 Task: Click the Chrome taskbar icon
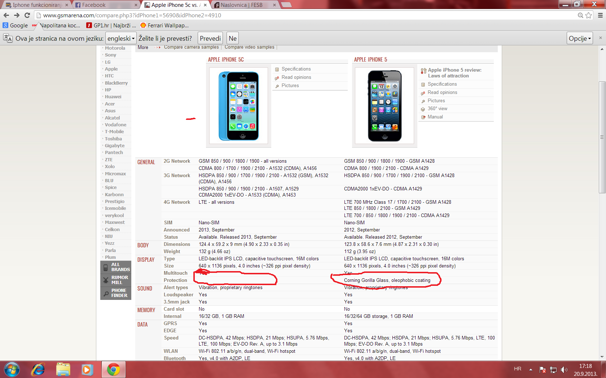click(x=114, y=370)
